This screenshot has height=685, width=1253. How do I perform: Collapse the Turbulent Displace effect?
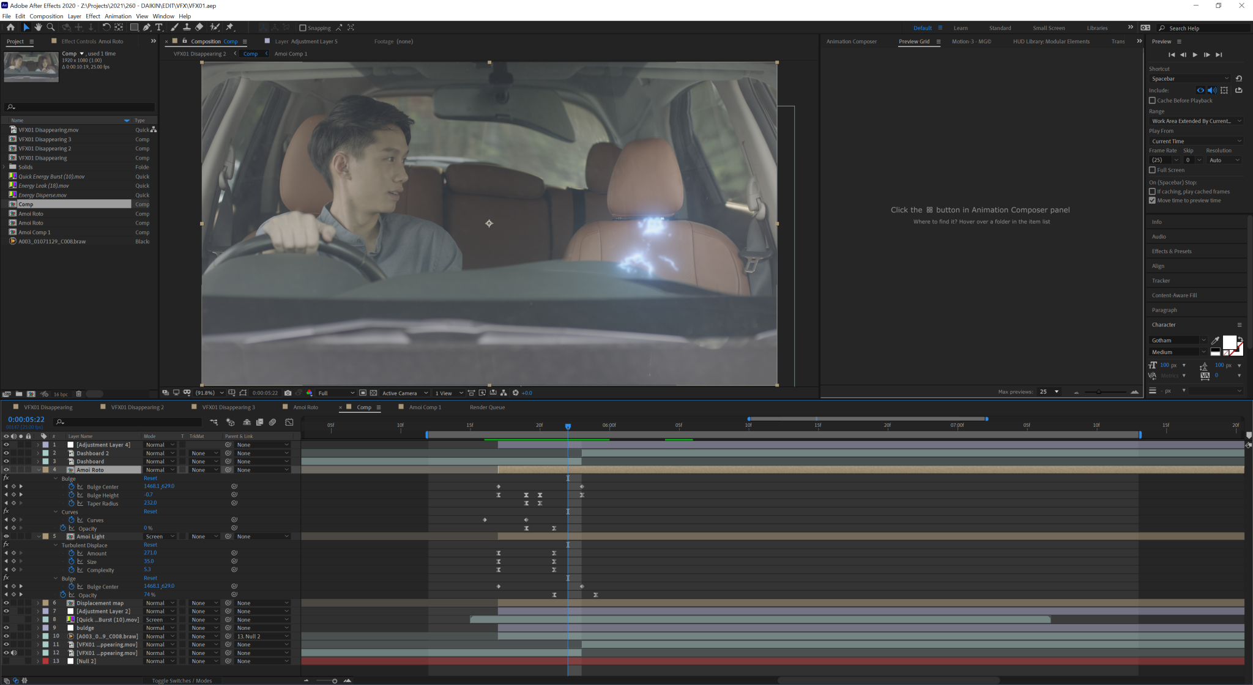pos(56,545)
